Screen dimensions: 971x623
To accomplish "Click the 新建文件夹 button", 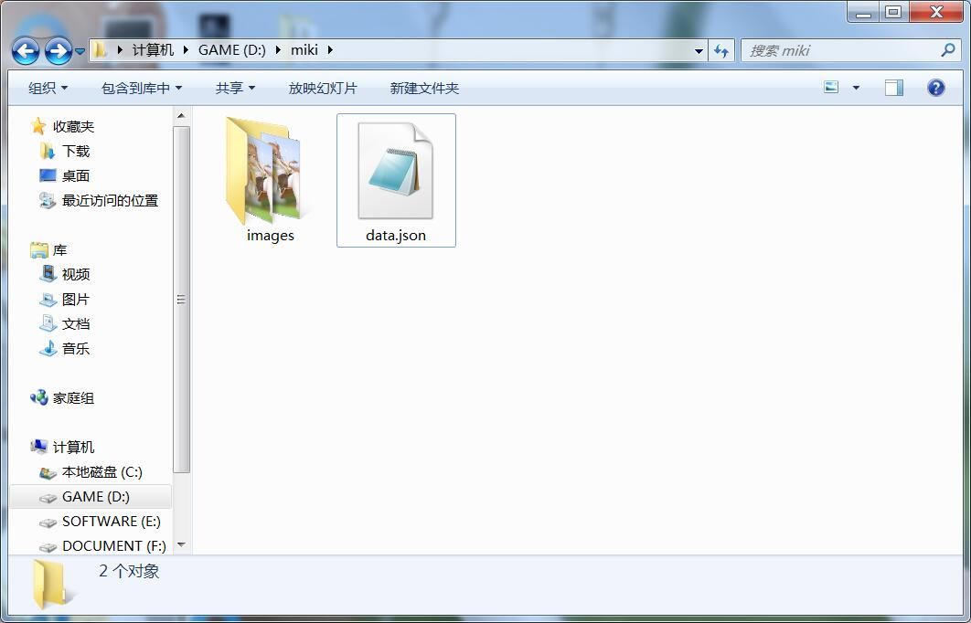I will pyautogui.click(x=424, y=89).
